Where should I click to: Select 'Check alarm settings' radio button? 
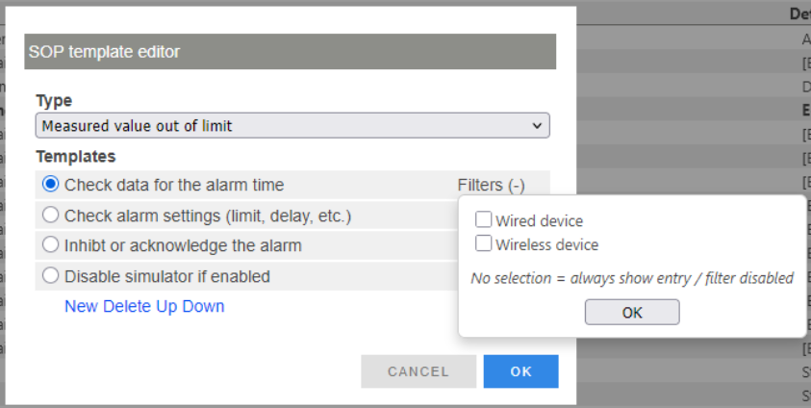[x=51, y=215]
